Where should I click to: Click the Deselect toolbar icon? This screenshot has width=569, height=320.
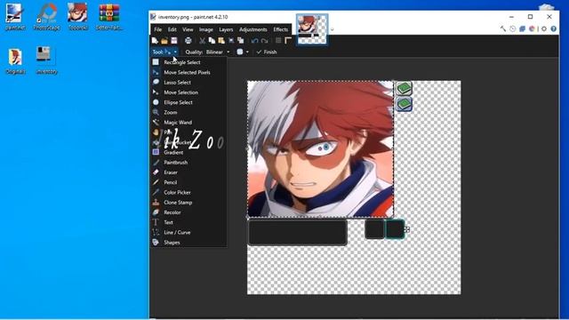[x=241, y=41]
